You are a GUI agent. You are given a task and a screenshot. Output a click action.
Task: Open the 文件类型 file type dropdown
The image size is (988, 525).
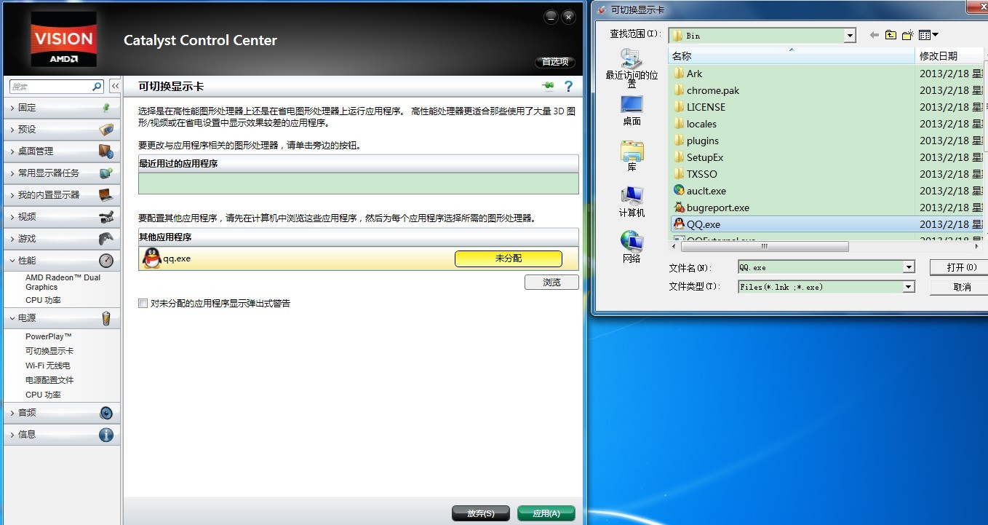pyautogui.click(x=908, y=286)
